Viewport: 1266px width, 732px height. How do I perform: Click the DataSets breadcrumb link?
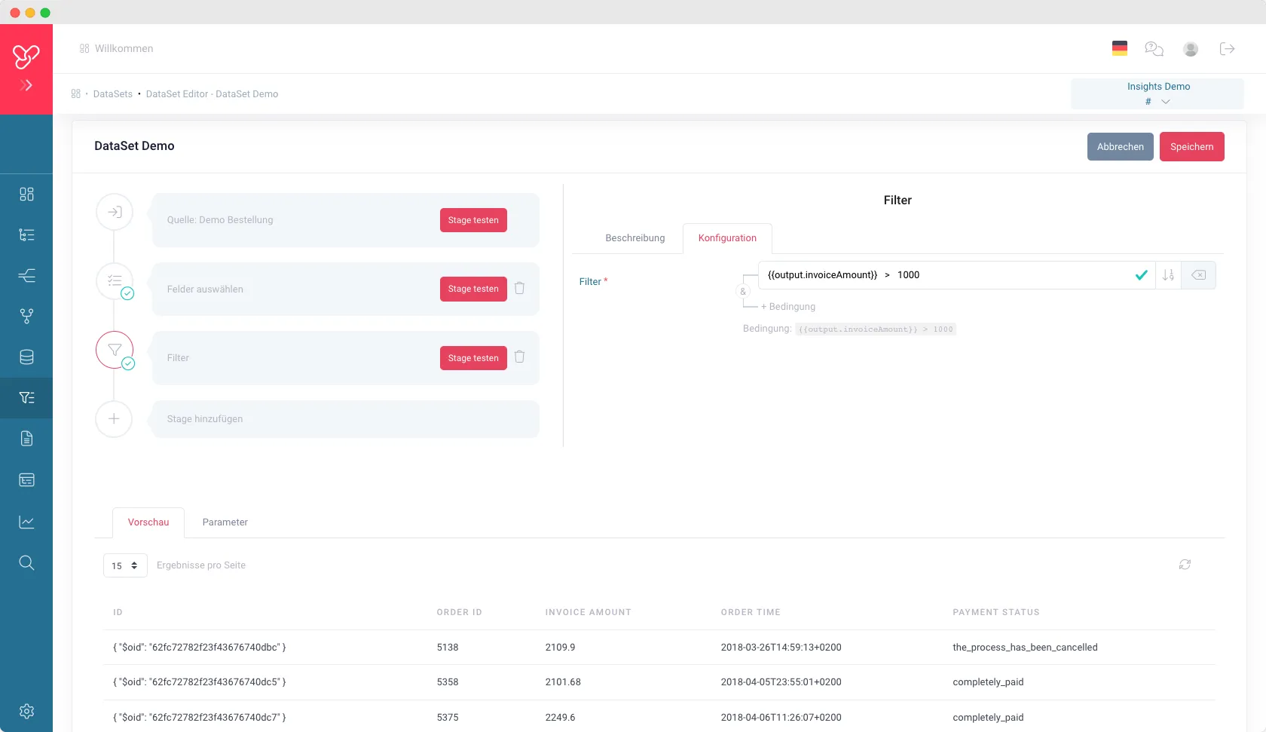click(x=113, y=94)
